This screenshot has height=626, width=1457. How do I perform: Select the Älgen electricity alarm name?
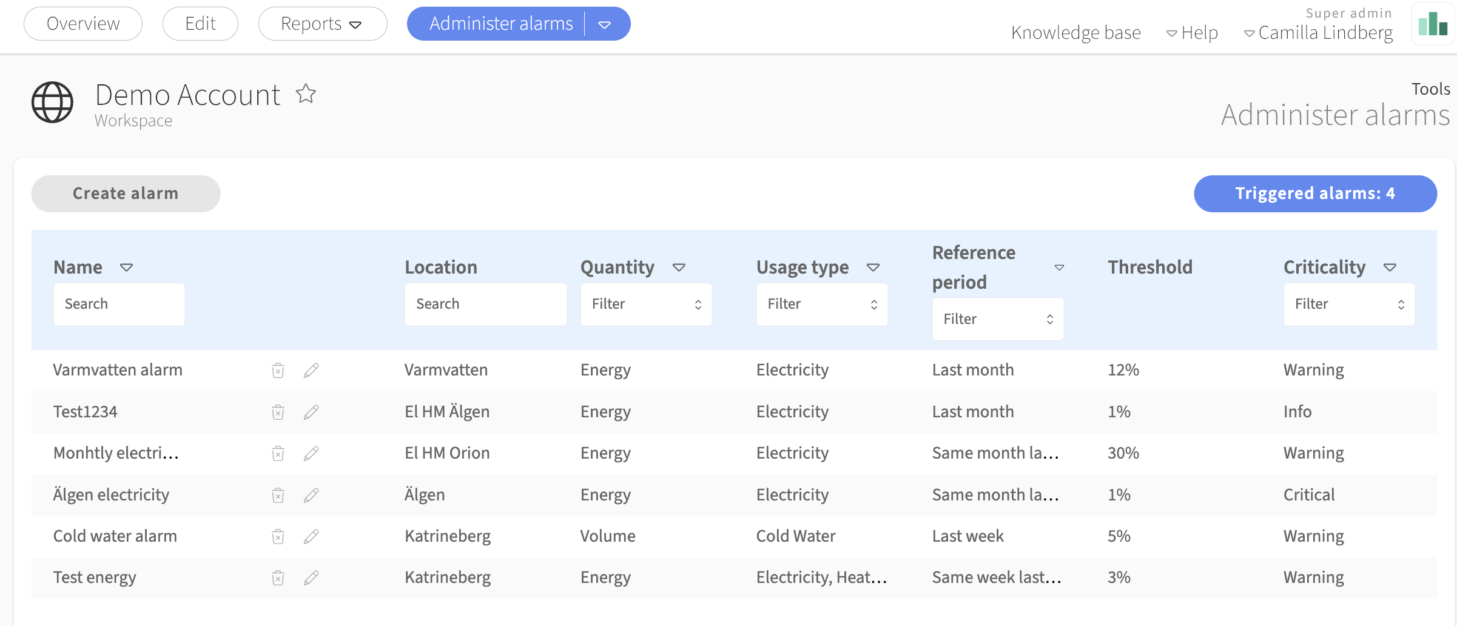point(111,495)
